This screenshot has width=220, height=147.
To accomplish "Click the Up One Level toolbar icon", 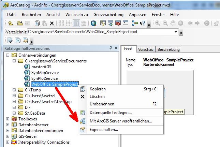I will (x=11, y=23).
